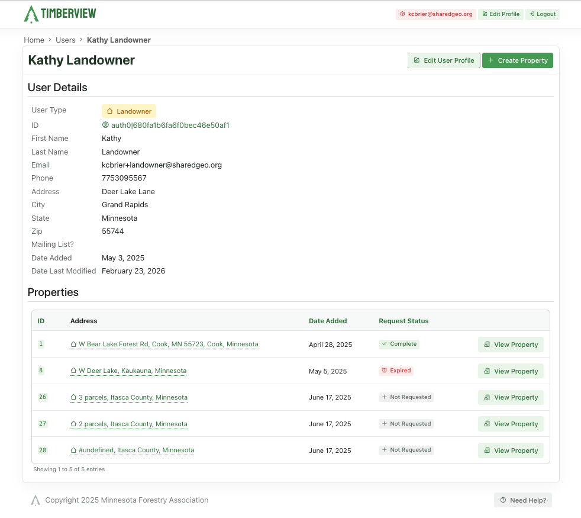
Task: View Property for W Bear Lake row
Action: pyautogui.click(x=511, y=345)
